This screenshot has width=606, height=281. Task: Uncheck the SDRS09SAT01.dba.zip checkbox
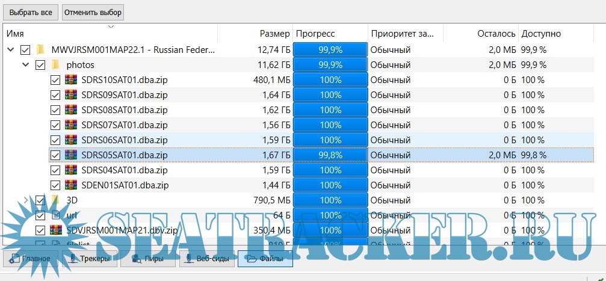point(55,94)
